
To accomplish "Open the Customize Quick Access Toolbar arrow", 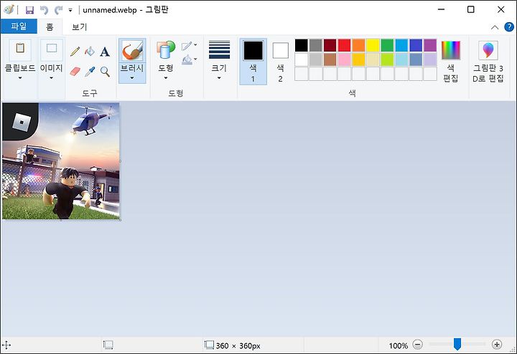I will coord(70,10).
